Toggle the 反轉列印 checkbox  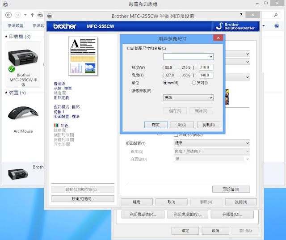click(x=176, y=135)
